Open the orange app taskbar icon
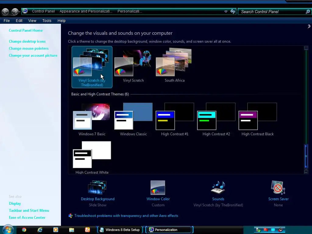 [x=87, y=230]
